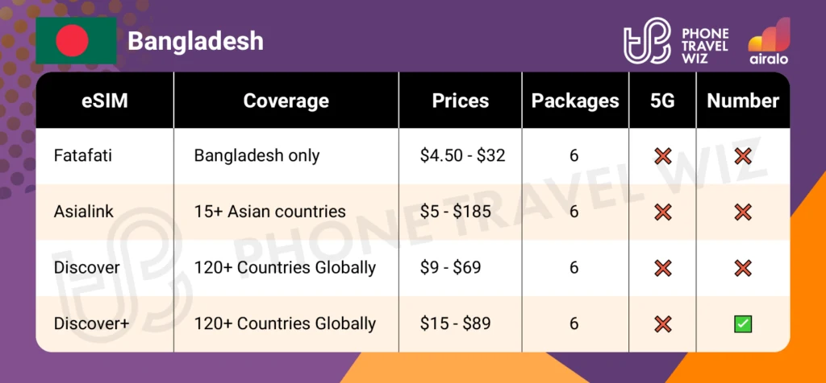Click Discover+ Number green checkmark
This screenshot has width=826, height=383.
pos(742,323)
